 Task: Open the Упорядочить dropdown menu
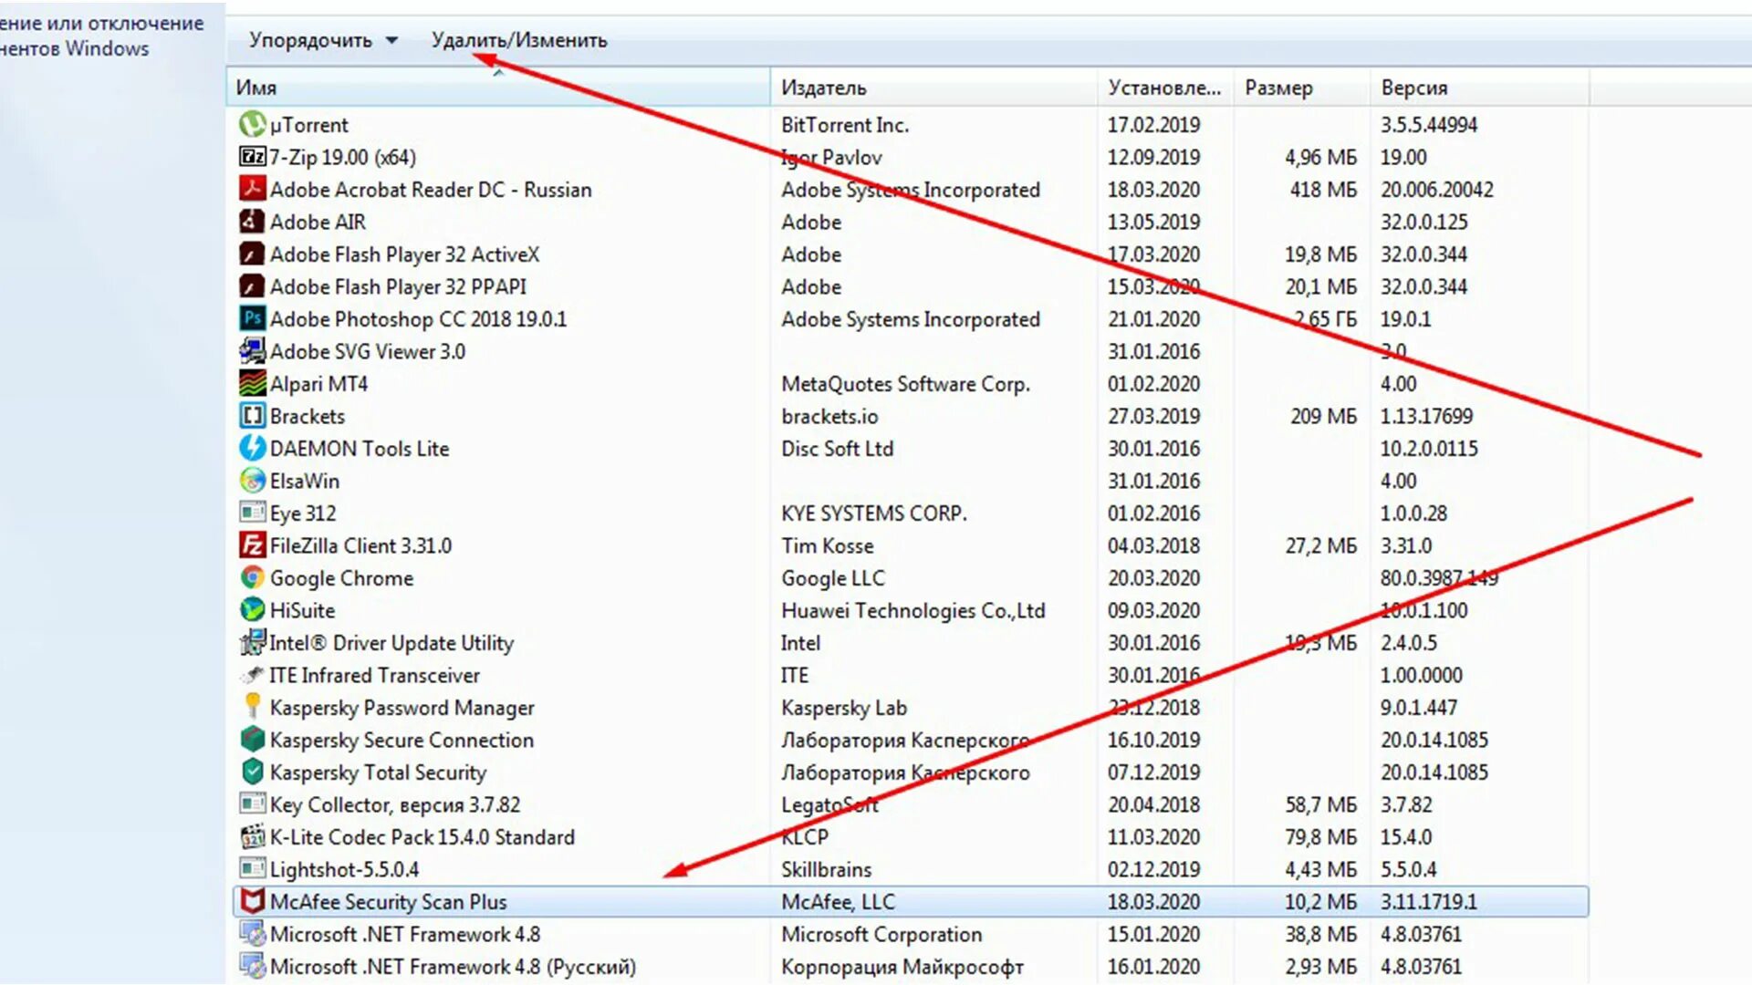coord(323,40)
